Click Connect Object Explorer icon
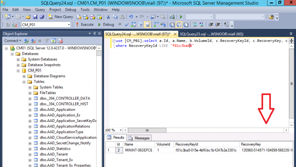Image resolution: width=296 pixels, height=167 pixels. pos(26,40)
